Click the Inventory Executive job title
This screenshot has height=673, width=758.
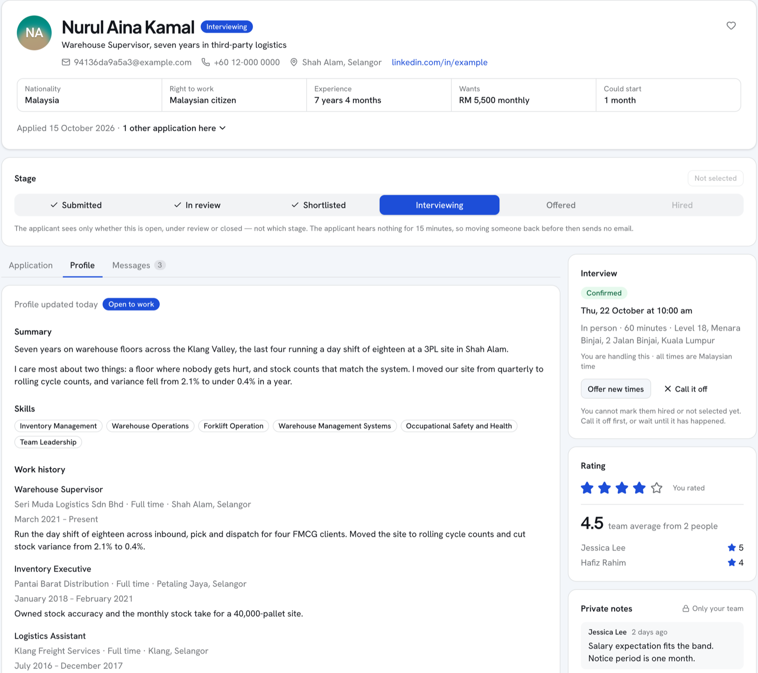coord(53,569)
